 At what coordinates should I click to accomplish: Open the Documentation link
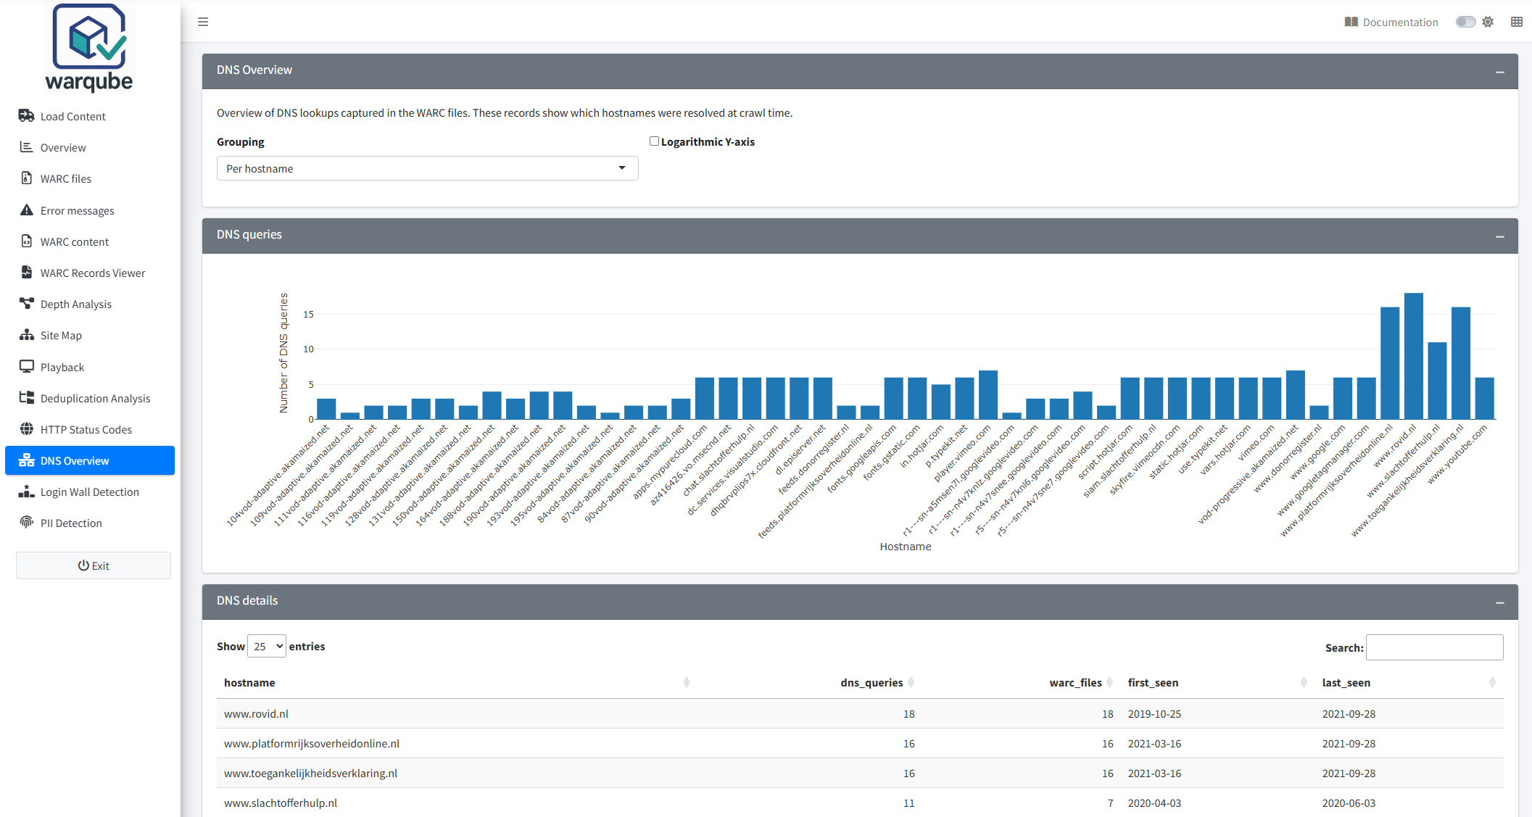[x=1391, y=22]
